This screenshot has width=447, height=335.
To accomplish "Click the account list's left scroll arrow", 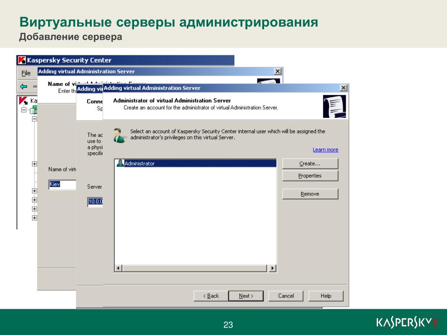I will click(x=118, y=268).
